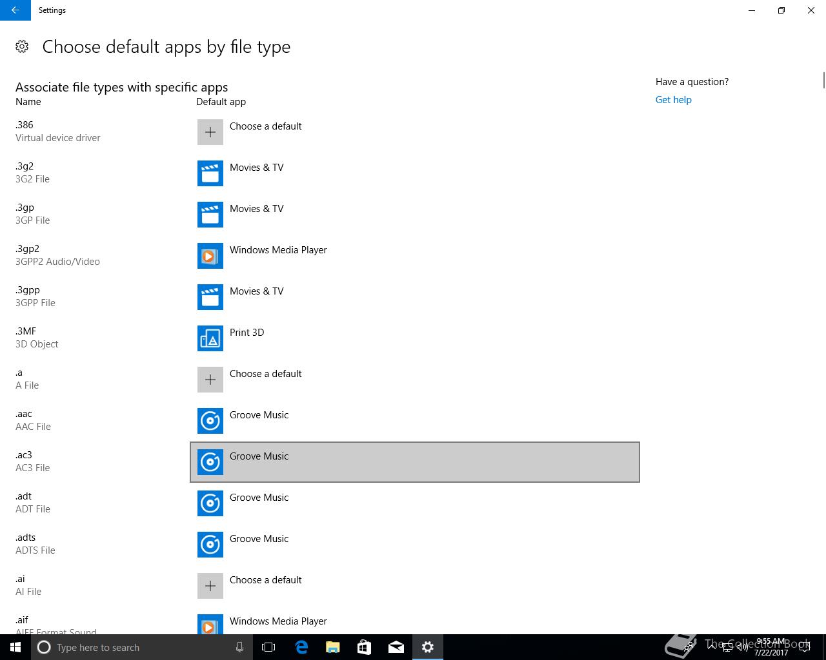Click the Groove Music icon for .adt
Screen dimensions: 826x660
tap(210, 503)
